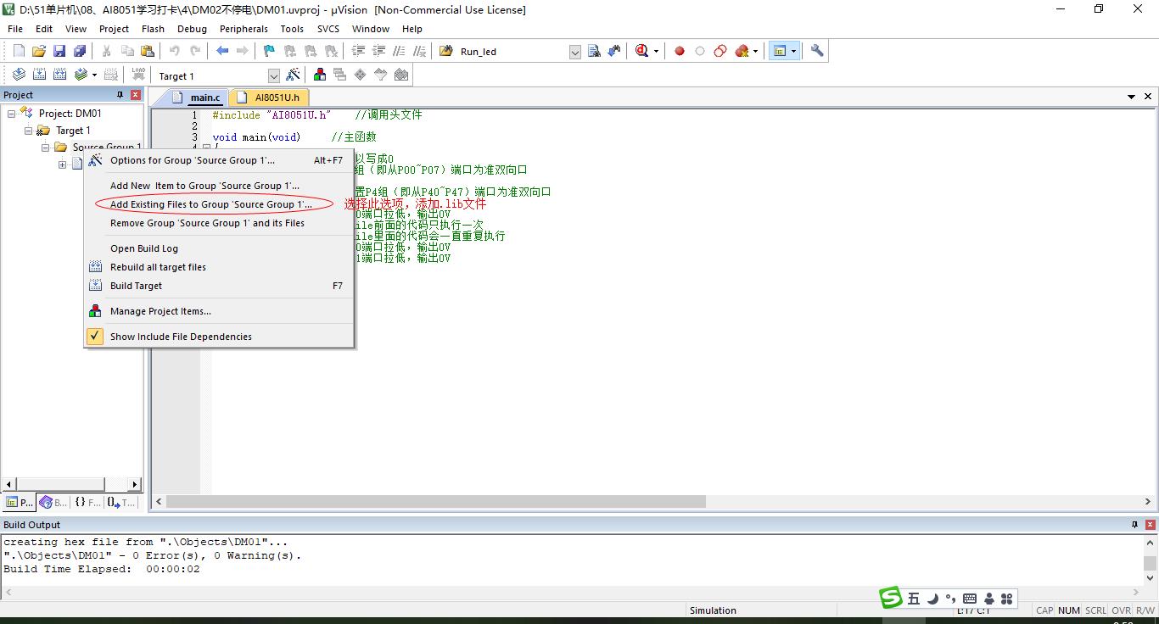Toggle auto-hide pin on Build Output panel
The width and height of the screenshot is (1159, 624).
(x=1134, y=525)
